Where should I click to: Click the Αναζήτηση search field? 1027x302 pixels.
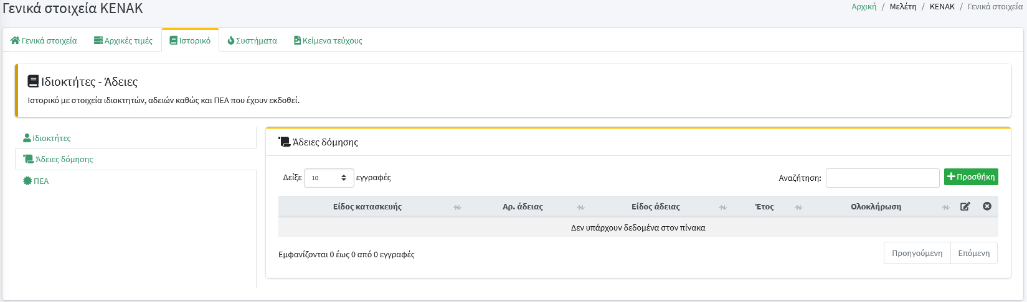pyautogui.click(x=882, y=178)
